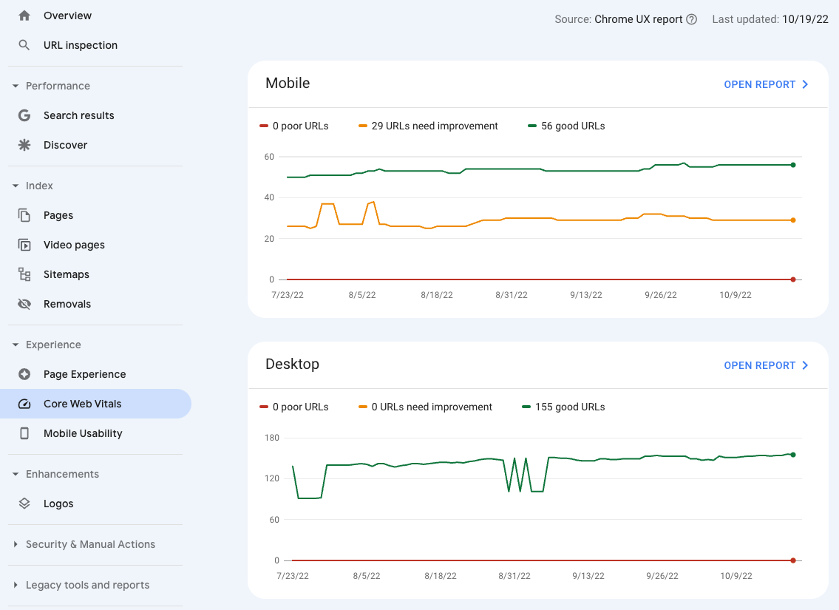
Task: Click the help icon beside Chrome UX report
Action: pos(692,19)
